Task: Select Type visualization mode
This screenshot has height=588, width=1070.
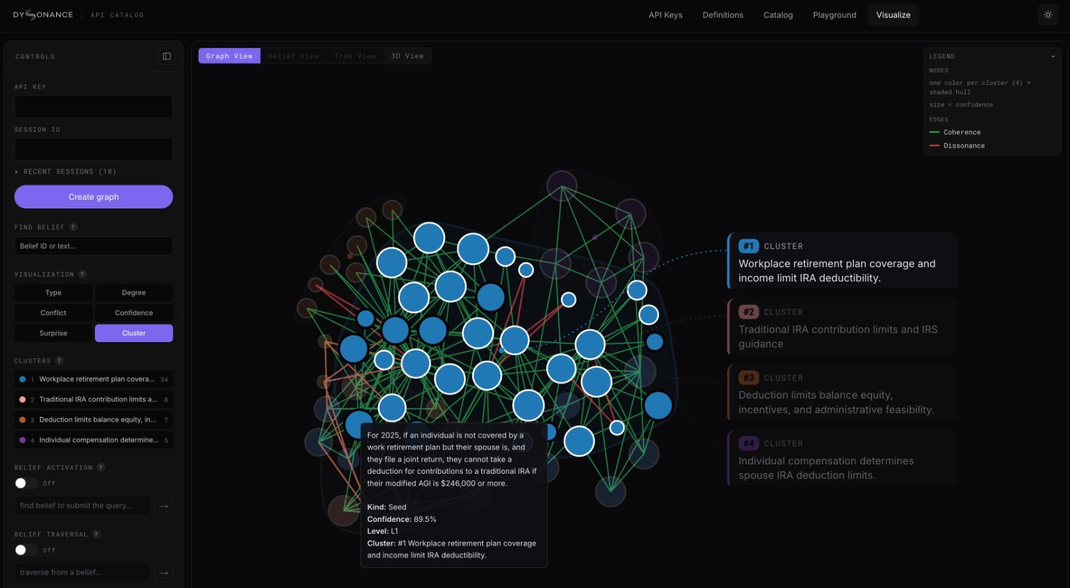Action: click(53, 293)
